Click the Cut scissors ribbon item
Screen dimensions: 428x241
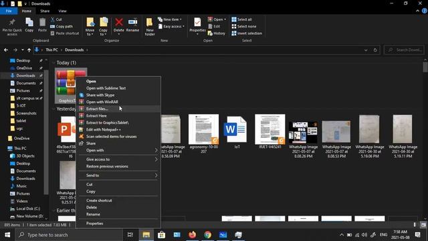click(x=56, y=19)
